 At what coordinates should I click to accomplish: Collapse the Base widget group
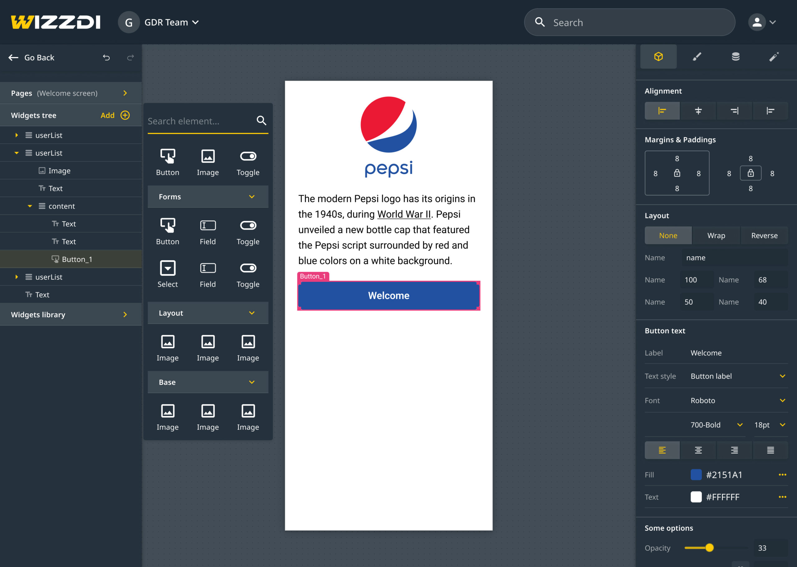(x=208, y=382)
